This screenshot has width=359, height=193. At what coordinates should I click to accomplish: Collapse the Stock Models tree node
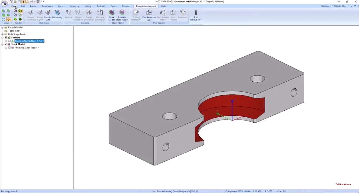[2, 44]
